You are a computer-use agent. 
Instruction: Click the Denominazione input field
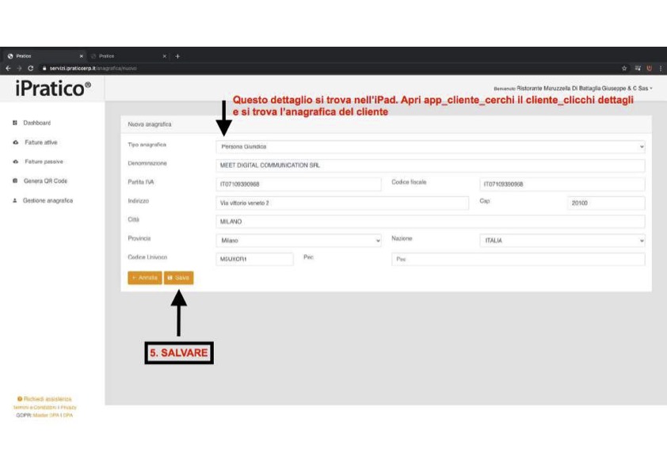[430, 165]
